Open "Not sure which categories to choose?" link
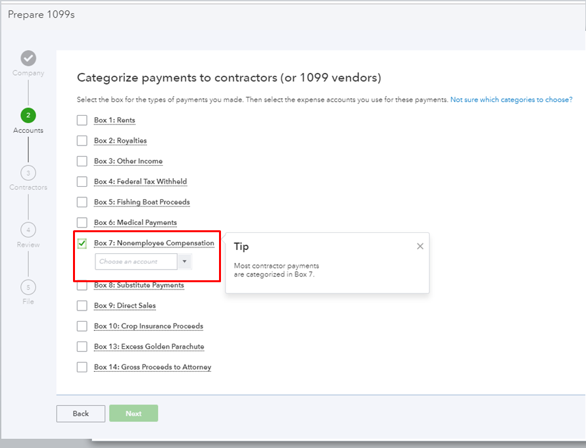The height and width of the screenshot is (448, 586). coord(511,99)
